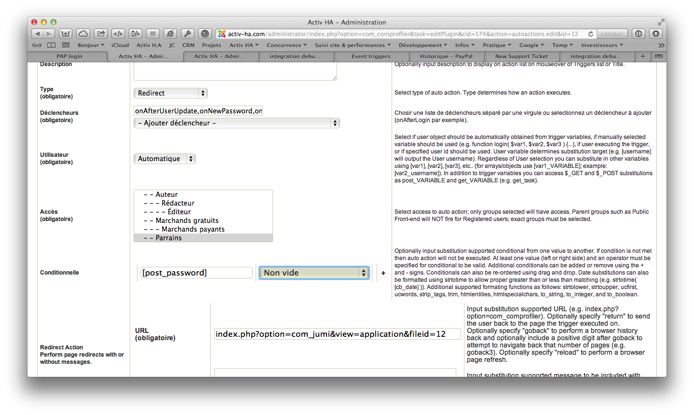Click the Joomla favicon in address bar
Screen dimensions: 694x415
222,34
